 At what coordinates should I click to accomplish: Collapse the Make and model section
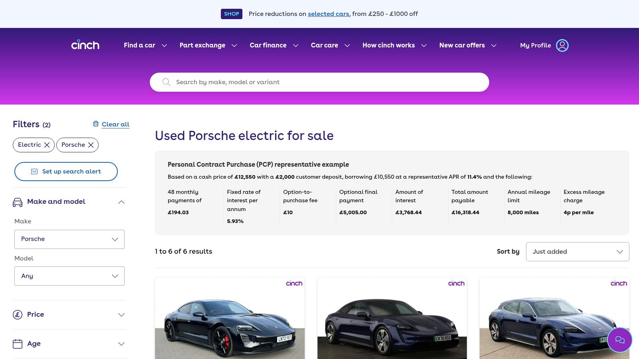pos(121,202)
